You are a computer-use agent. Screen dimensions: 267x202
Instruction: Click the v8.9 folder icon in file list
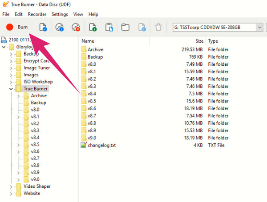pos(84,131)
